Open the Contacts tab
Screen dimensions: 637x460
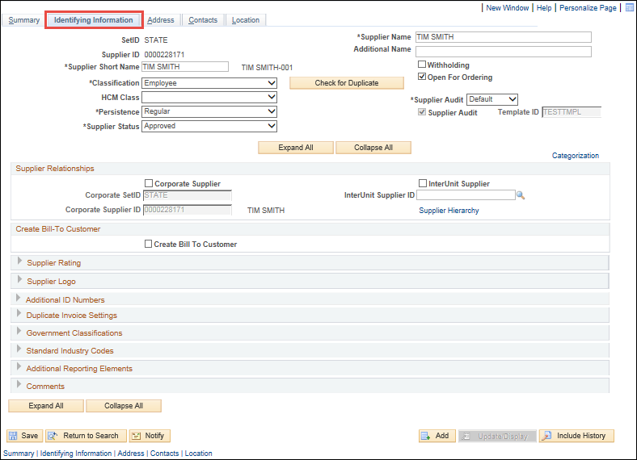coord(203,20)
